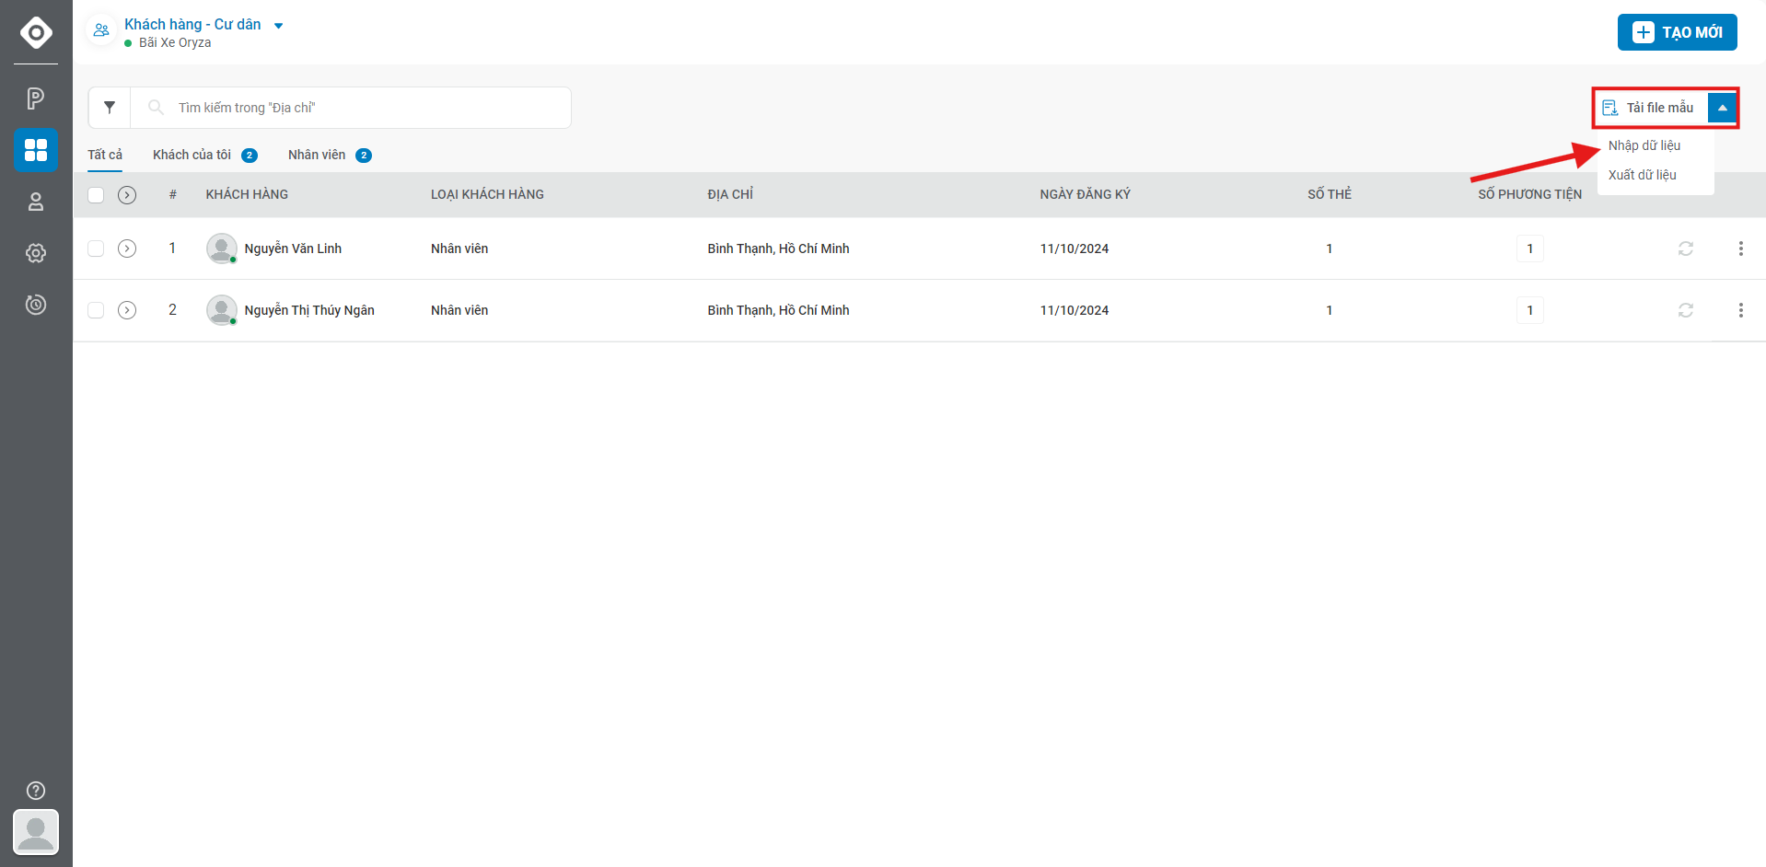Image resolution: width=1766 pixels, height=867 pixels.
Task: Select Nhập dữ liệu from the menu
Action: 1644,145
